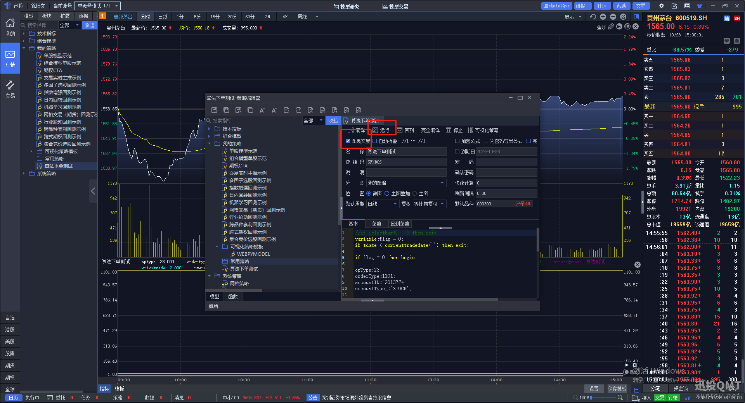Pop out chart with external window icon

click(x=623, y=17)
